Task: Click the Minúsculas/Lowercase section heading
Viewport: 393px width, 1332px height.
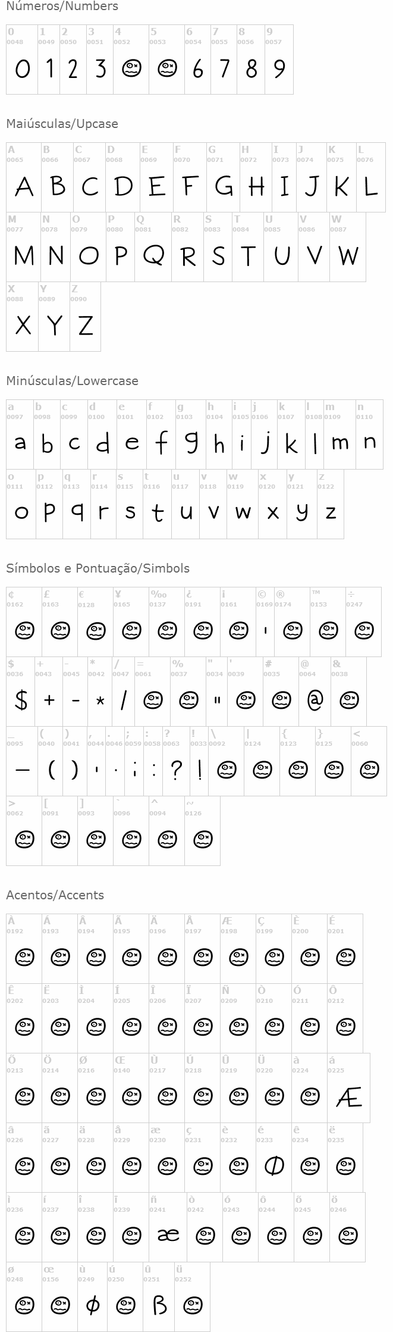Action: click(72, 381)
